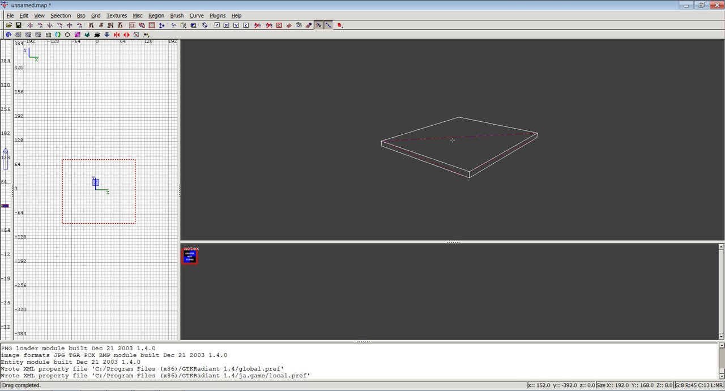The image size is (725, 391).
Task: Click the 'G:8 R:45 C:13 L:MR' status entry
Action: (700, 385)
